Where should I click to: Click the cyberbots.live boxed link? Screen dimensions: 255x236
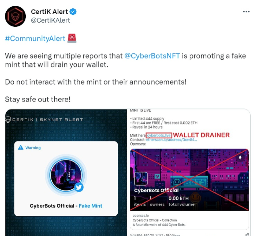point(159,135)
